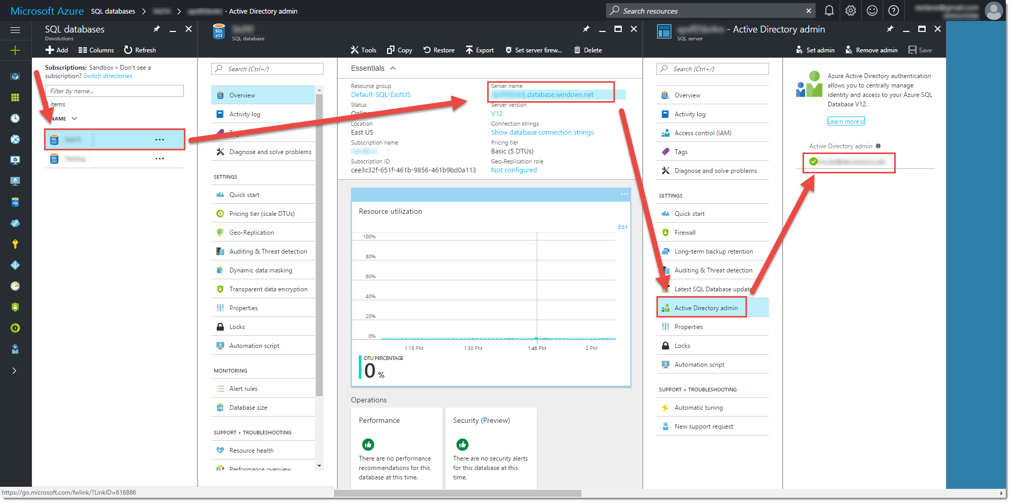This screenshot has height=503, width=1011.
Task: Click the horizontal scrollbar at bottom
Action: coord(458,493)
